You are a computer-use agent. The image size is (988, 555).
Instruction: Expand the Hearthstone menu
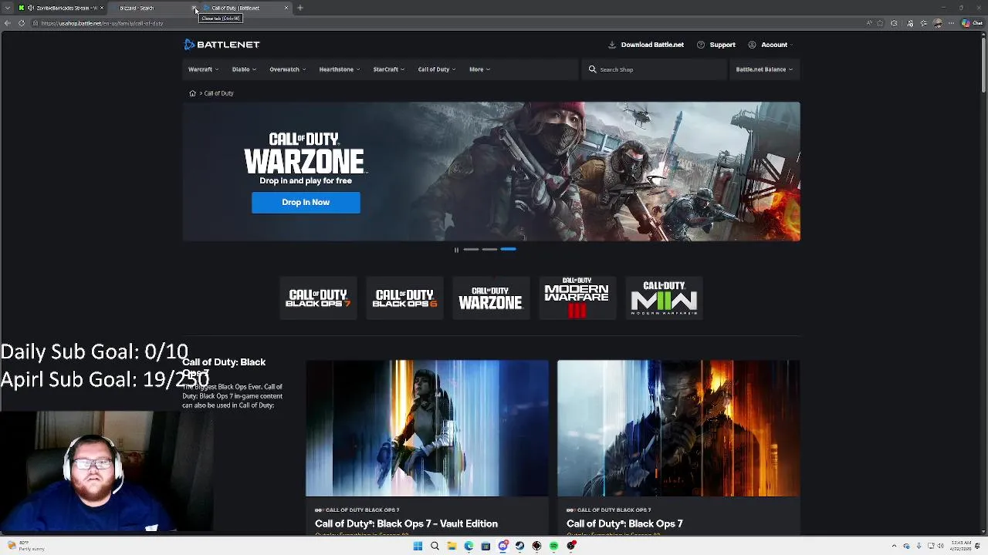point(340,69)
